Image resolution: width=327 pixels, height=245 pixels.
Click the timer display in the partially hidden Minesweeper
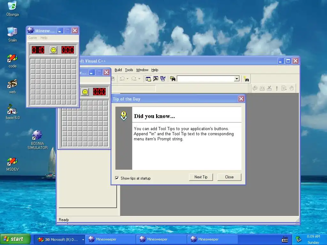99,92
